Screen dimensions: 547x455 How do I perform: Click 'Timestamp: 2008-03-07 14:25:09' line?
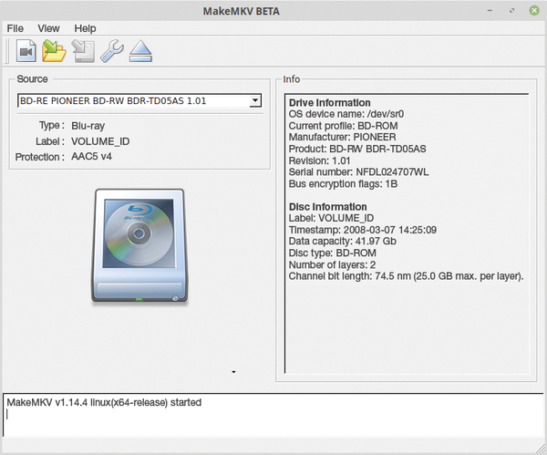click(363, 230)
